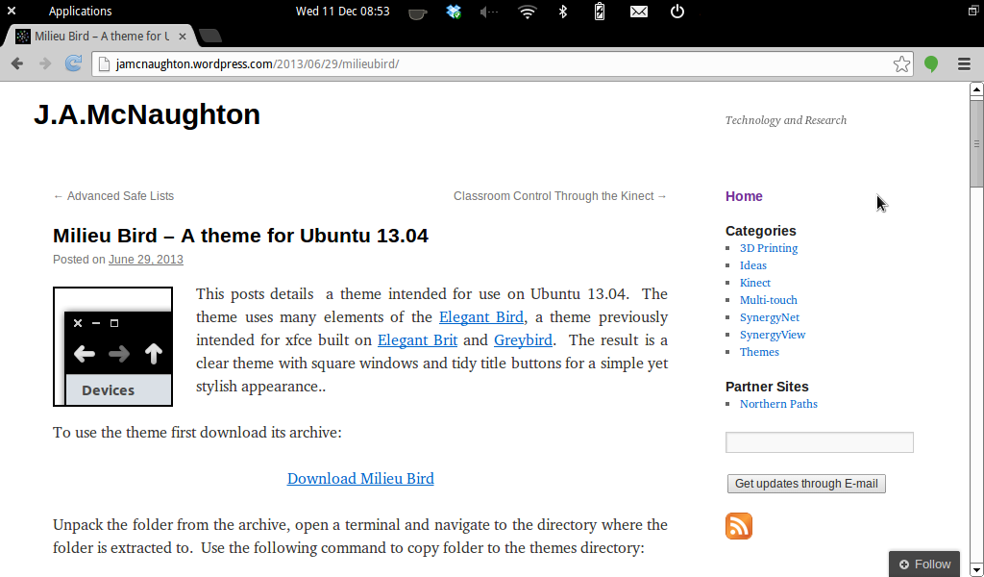
Task: Click the browser back arrow button
Action: [x=17, y=63]
